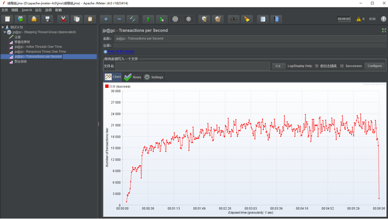Click the 文件名 filename input field
388x219 pixels.
[x=192, y=66]
